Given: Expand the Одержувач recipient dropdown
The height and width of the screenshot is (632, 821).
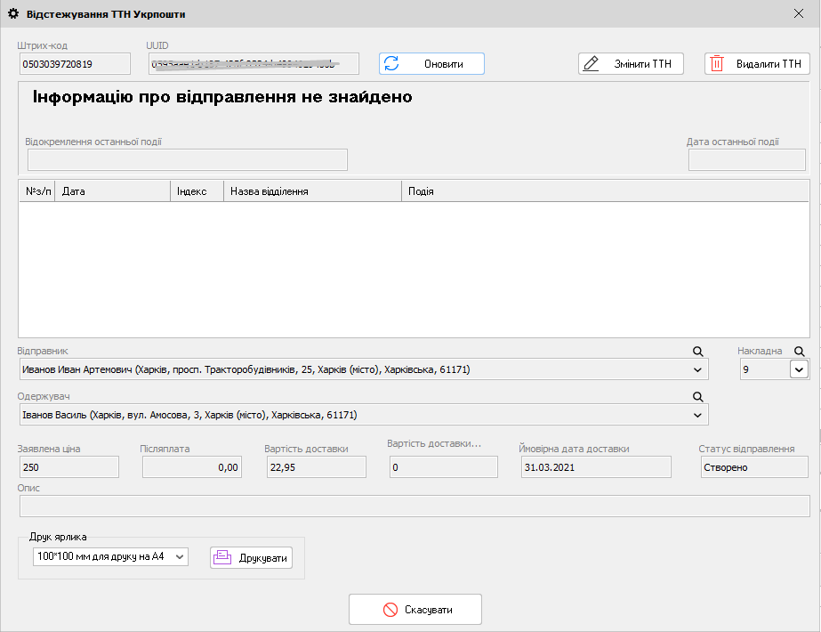Looking at the screenshot, I should click(697, 415).
